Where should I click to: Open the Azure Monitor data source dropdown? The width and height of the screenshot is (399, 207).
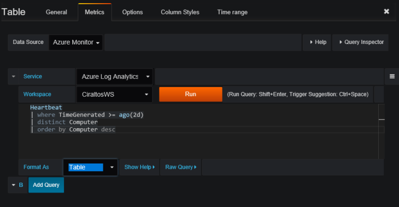pos(76,42)
